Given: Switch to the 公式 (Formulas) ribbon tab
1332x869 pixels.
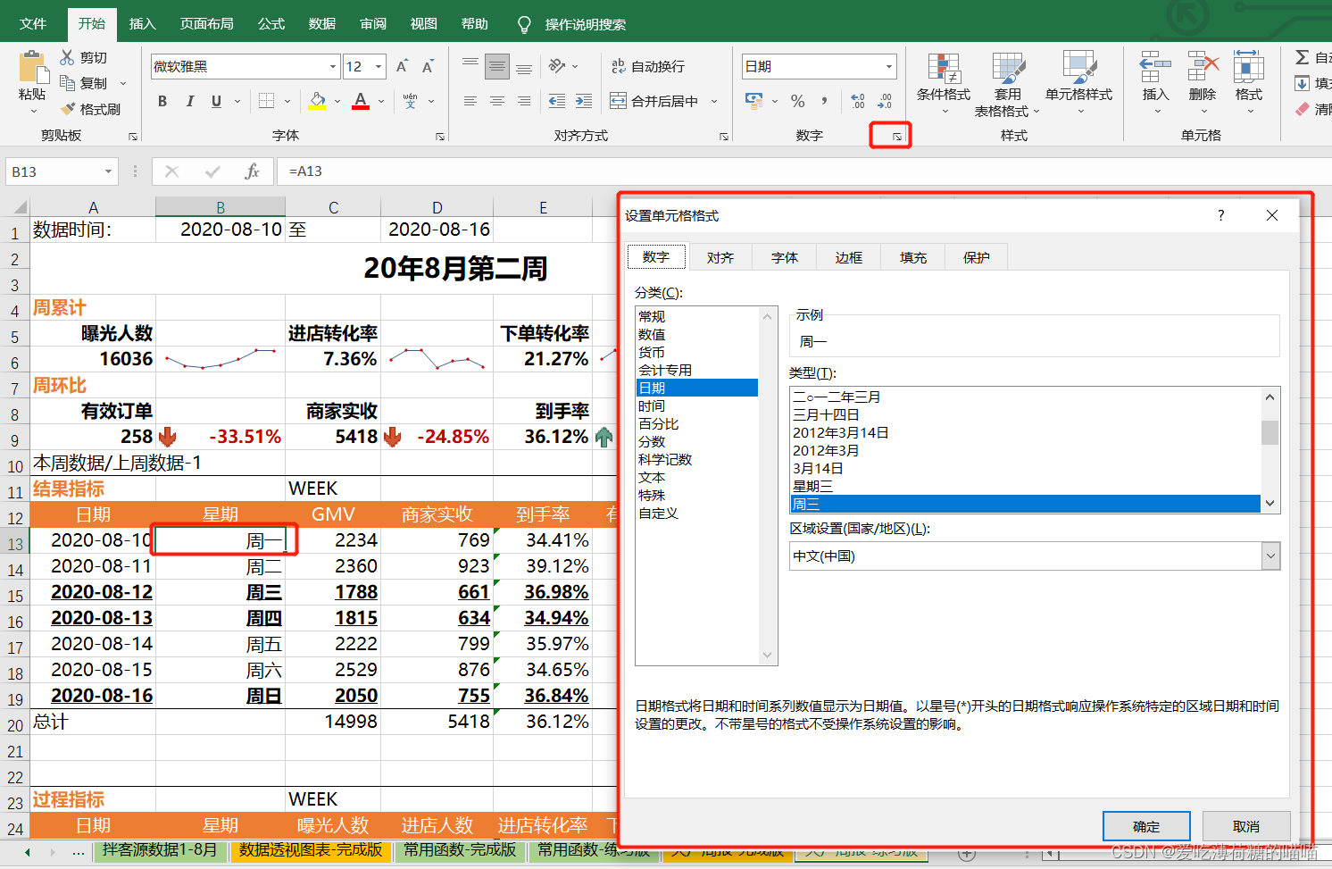Looking at the screenshot, I should tap(271, 24).
